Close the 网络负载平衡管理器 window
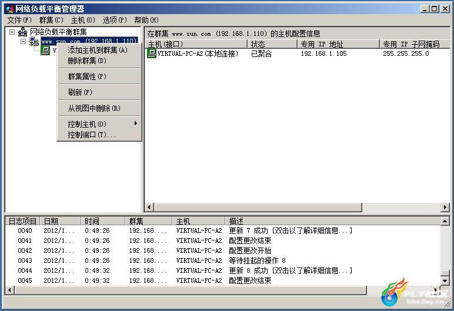Screen dimensions: 454x311 445,9
